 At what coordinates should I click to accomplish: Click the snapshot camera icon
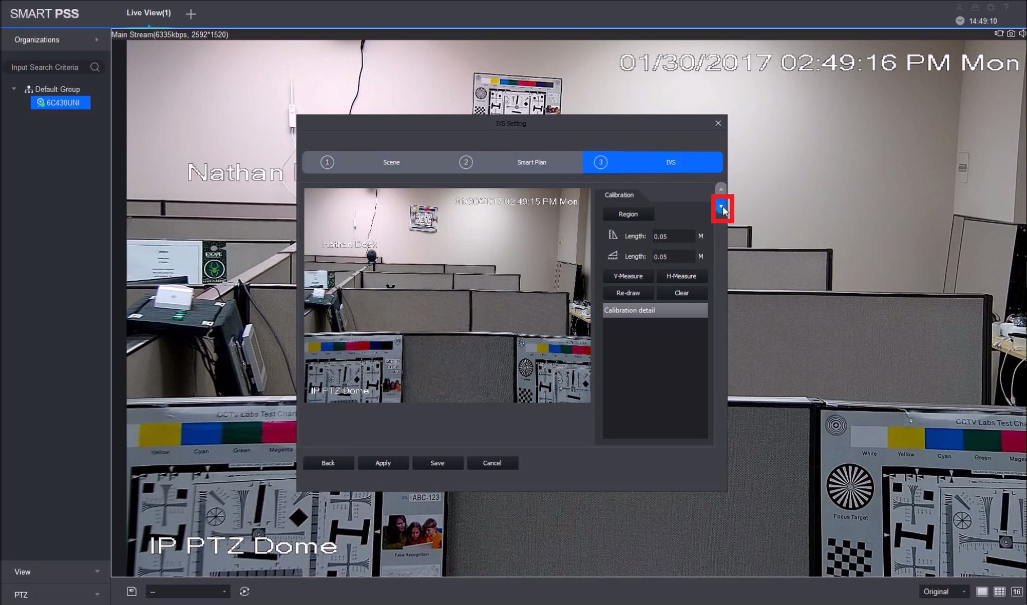pyautogui.click(x=1011, y=34)
